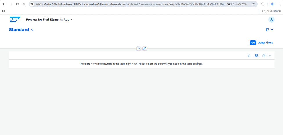283x135 pixels.
Task: Open the table settings gear
Action: (257, 56)
